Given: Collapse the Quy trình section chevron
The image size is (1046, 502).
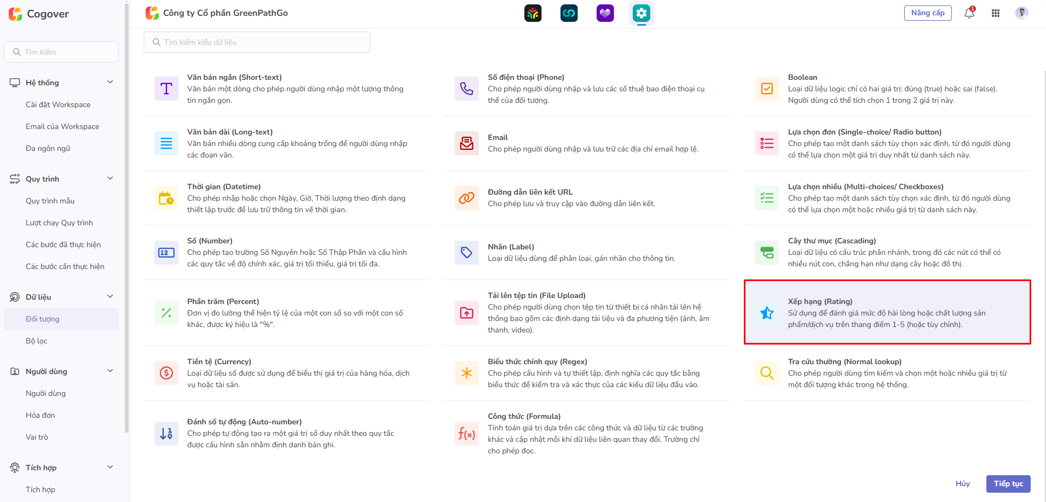Looking at the screenshot, I should [110, 178].
